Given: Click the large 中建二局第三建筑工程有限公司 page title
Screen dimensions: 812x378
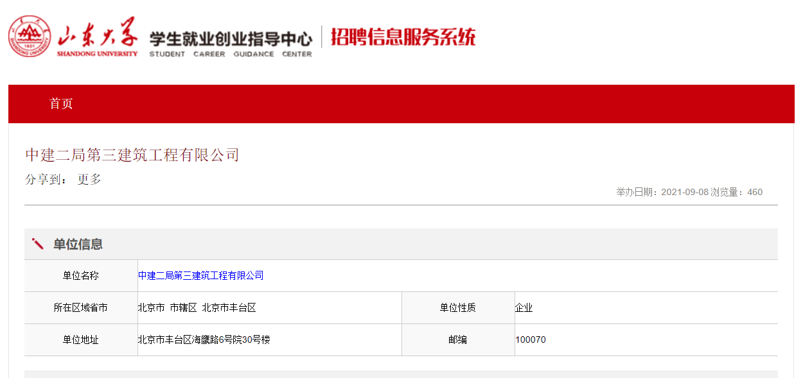Looking at the screenshot, I should (132, 155).
